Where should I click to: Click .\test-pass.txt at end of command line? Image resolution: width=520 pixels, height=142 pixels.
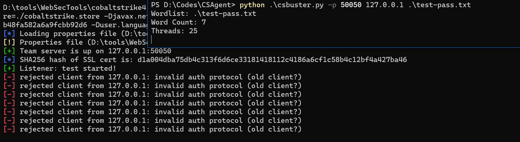click(439, 5)
